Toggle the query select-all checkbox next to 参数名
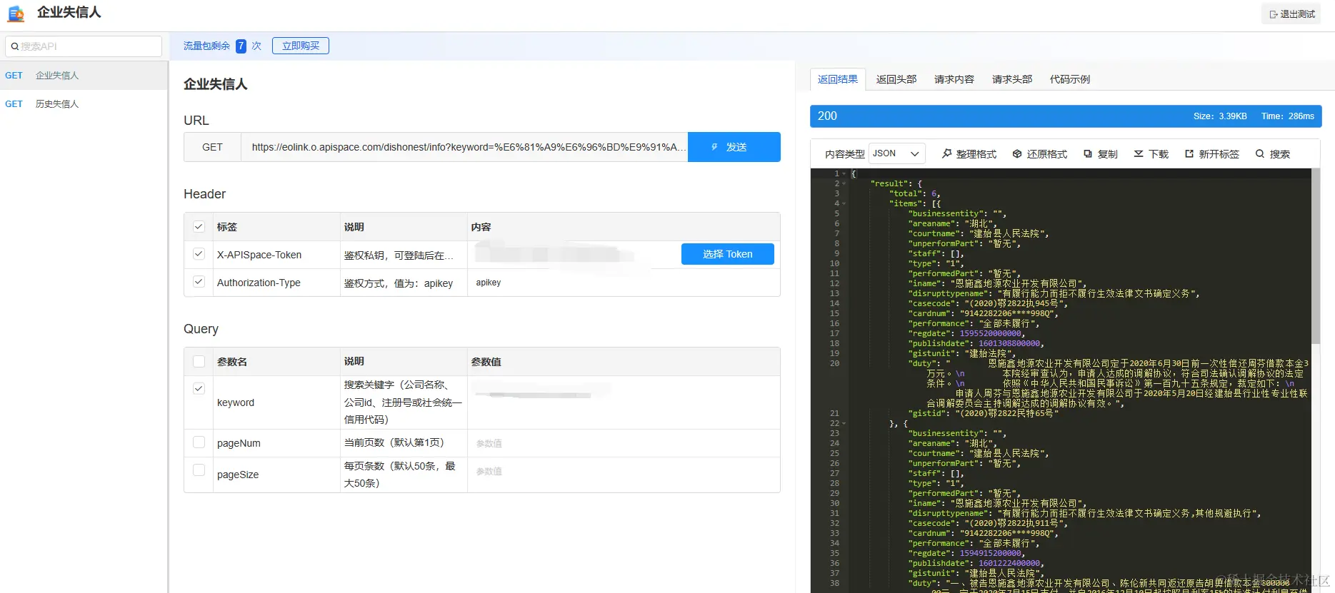 [199, 362]
